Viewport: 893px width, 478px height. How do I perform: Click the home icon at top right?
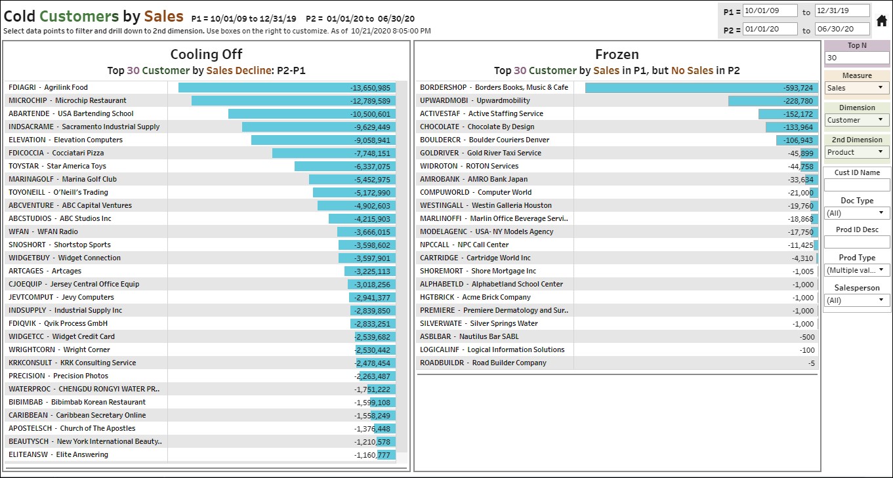(x=882, y=21)
